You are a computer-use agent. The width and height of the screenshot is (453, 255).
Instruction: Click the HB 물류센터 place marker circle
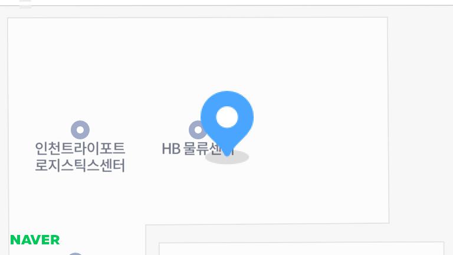(x=196, y=130)
